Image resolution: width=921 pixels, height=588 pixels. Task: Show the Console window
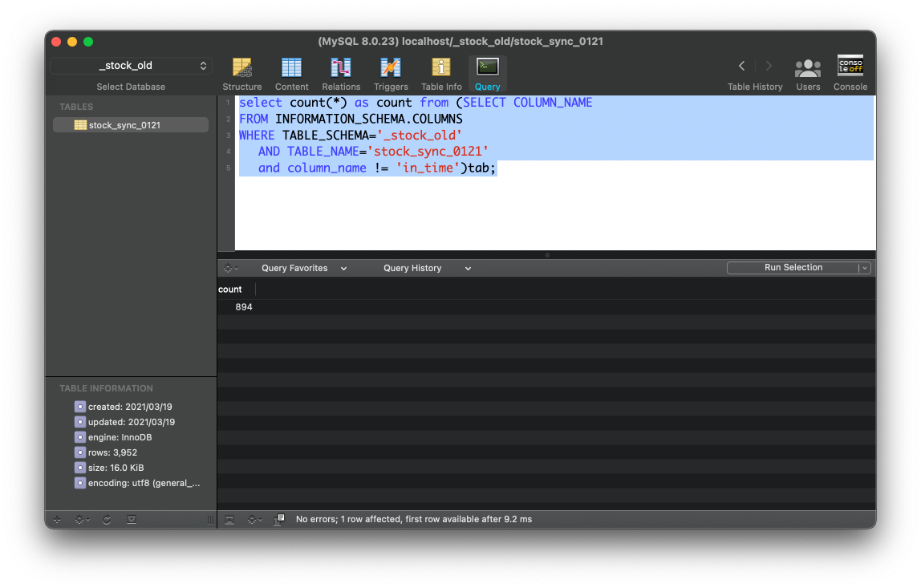pos(850,74)
